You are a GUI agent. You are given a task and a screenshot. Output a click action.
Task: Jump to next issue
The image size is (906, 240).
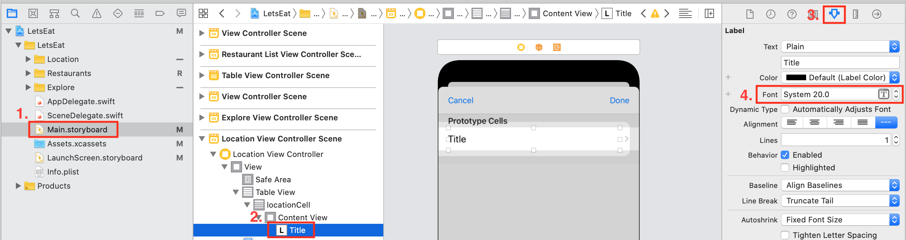coord(667,14)
